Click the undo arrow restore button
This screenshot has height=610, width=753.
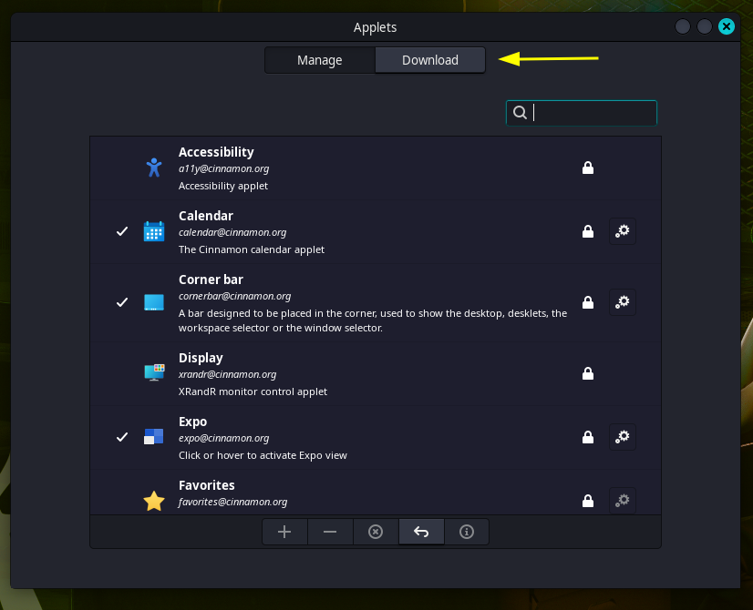[x=421, y=532]
